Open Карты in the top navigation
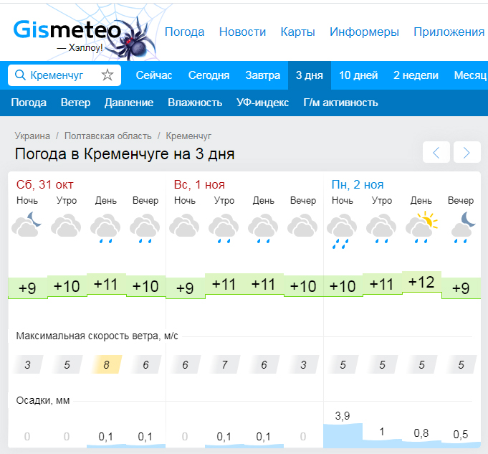 (x=297, y=32)
